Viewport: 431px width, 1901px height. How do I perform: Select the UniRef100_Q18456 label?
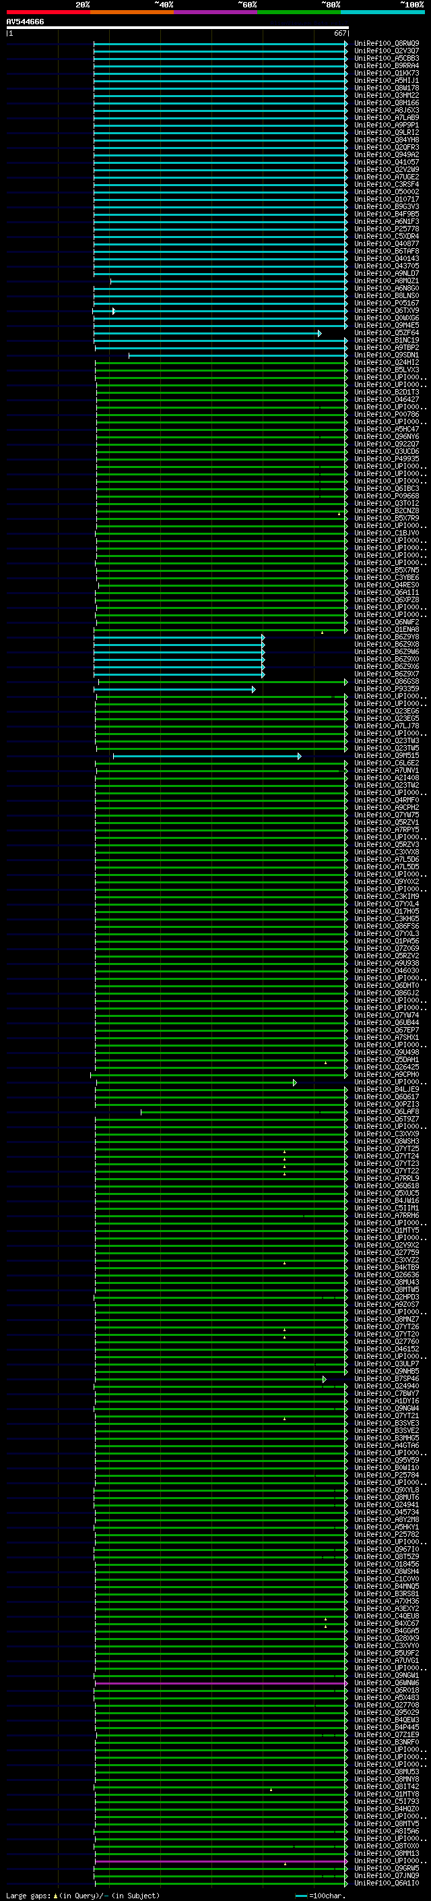[x=387, y=1564]
